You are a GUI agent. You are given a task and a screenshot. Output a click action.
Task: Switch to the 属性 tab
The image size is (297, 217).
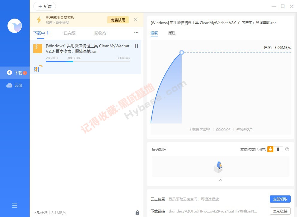pyautogui.click(x=172, y=33)
